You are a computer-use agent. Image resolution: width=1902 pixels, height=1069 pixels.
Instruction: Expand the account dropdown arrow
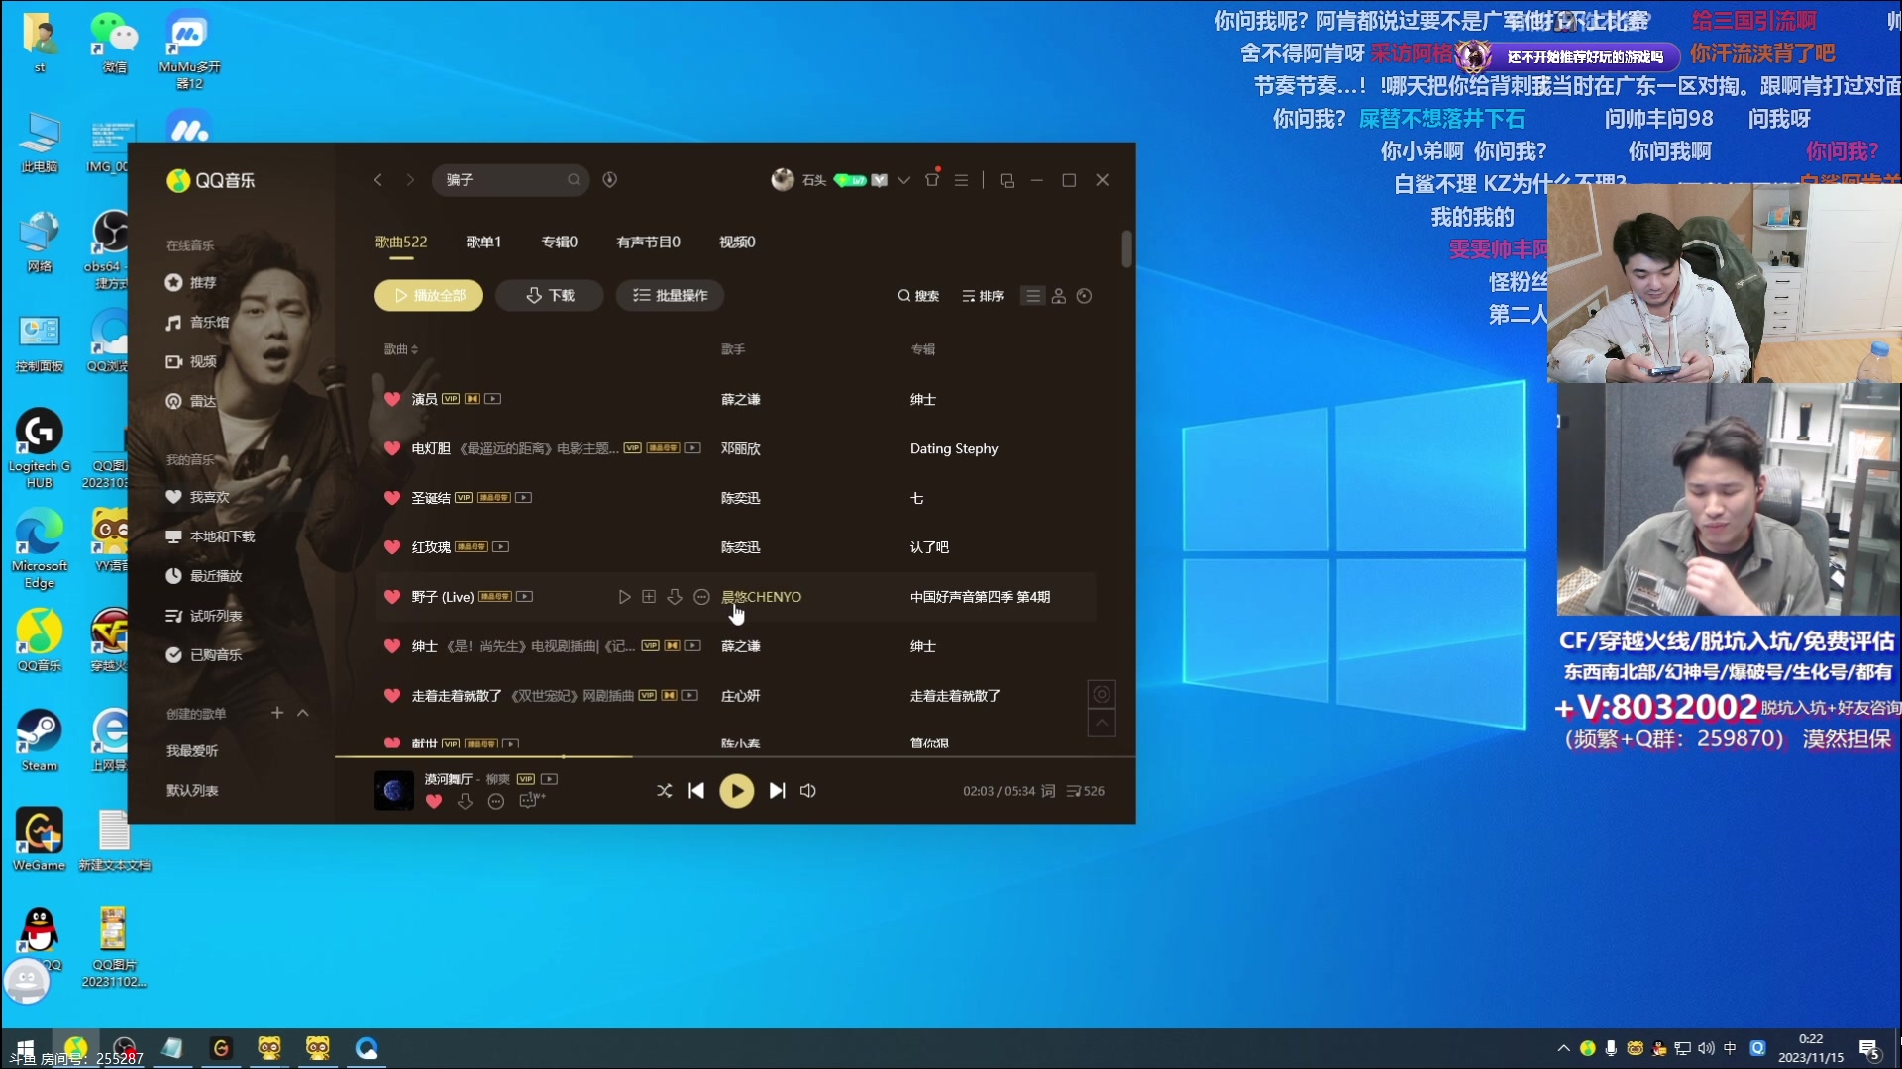(903, 180)
